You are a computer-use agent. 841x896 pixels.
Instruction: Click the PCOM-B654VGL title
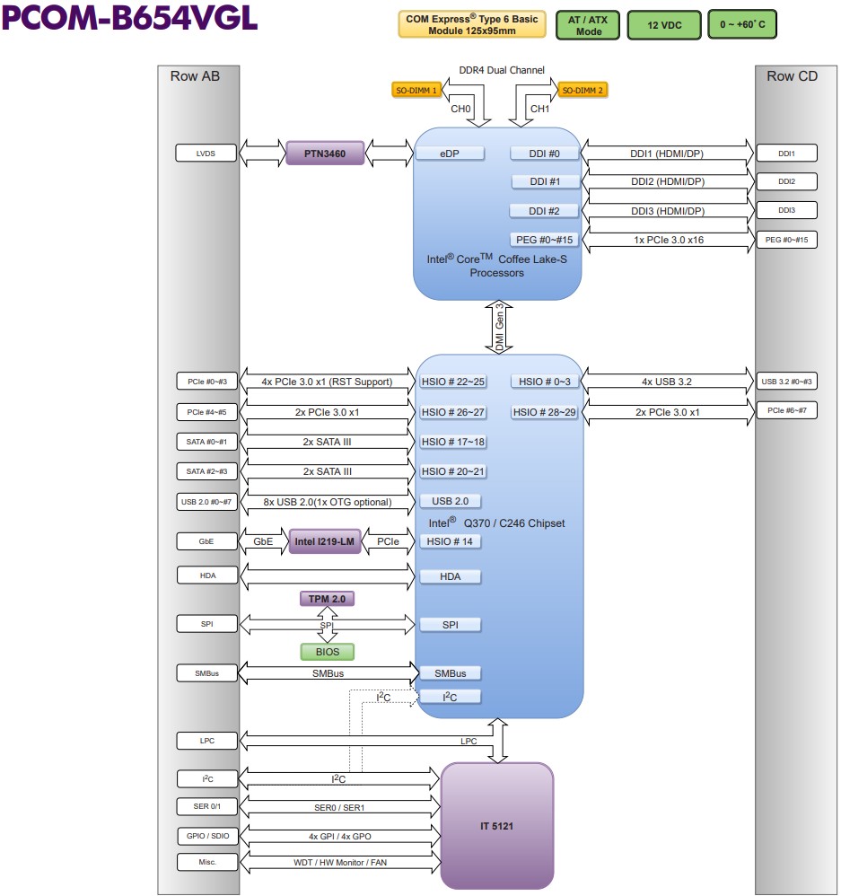click(x=129, y=17)
